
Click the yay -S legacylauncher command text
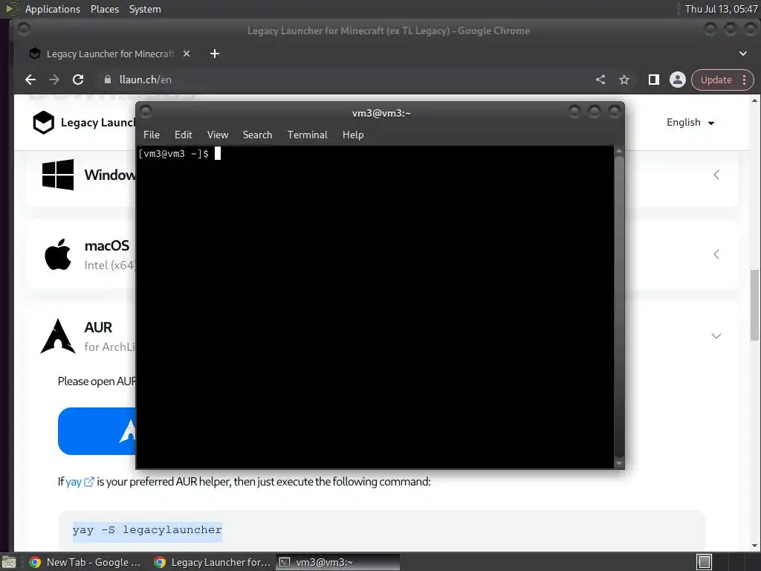pyautogui.click(x=147, y=529)
